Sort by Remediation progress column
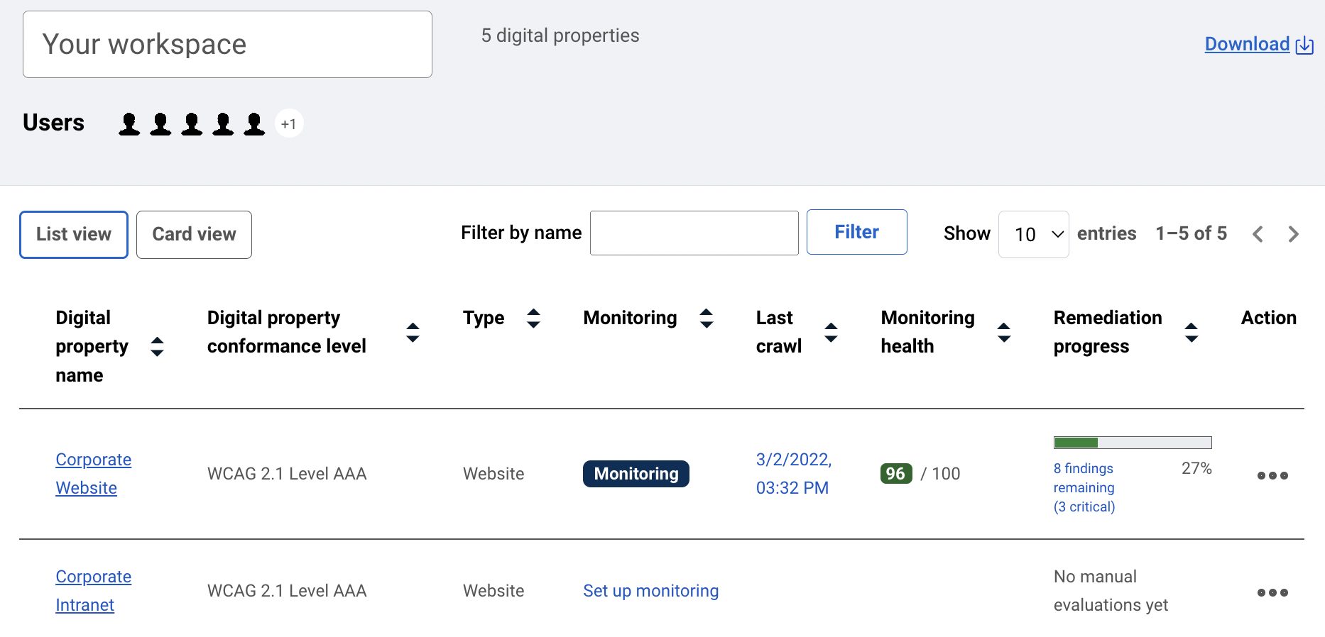 click(1192, 332)
